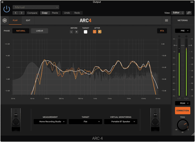
Task: Open the PRE metering dropdown
Action: pyautogui.click(x=183, y=31)
